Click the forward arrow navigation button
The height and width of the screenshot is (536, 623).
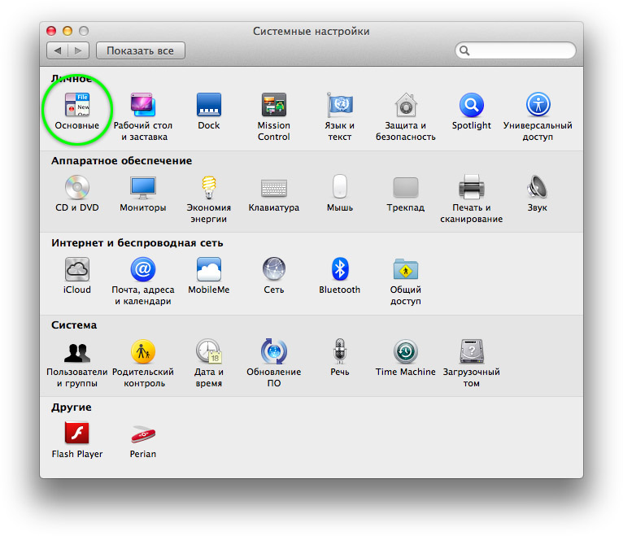78,50
